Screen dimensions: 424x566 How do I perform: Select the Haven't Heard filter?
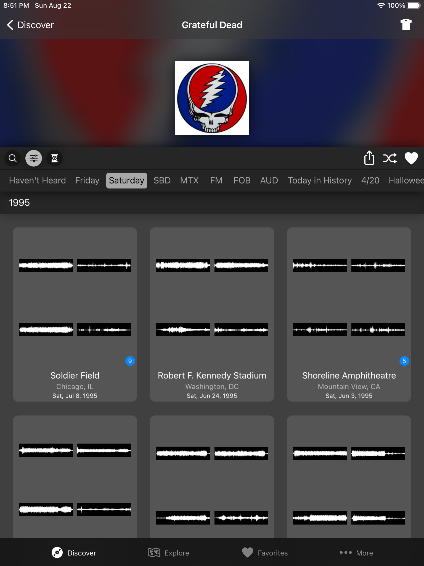coord(37,180)
